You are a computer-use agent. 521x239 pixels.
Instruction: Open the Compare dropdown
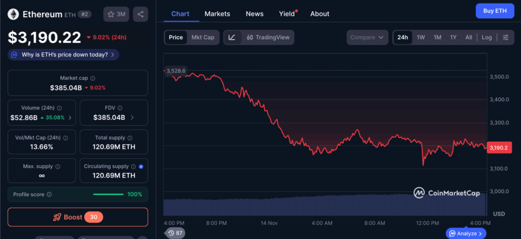point(367,37)
